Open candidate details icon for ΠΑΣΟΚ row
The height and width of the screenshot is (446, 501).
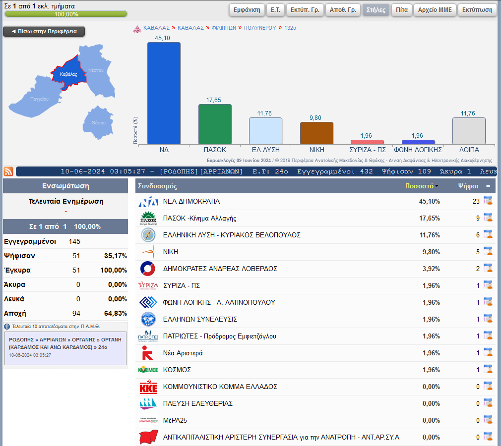tap(488, 218)
